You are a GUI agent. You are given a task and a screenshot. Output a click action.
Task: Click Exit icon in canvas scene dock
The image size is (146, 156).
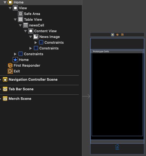[x=122, y=35]
